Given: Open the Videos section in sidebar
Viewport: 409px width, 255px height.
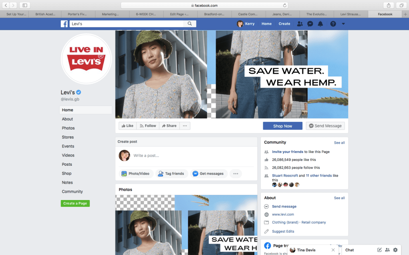Looking at the screenshot, I should (x=68, y=155).
